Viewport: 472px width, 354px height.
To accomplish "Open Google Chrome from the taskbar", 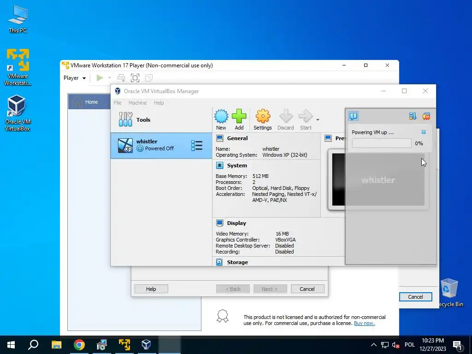I will coord(79,345).
